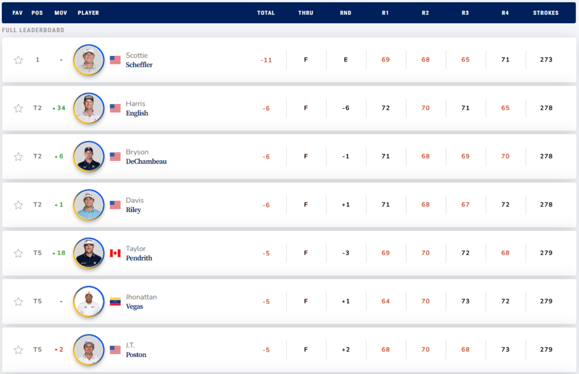Click the POS column header
The image size is (579, 374).
[x=37, y=13]
